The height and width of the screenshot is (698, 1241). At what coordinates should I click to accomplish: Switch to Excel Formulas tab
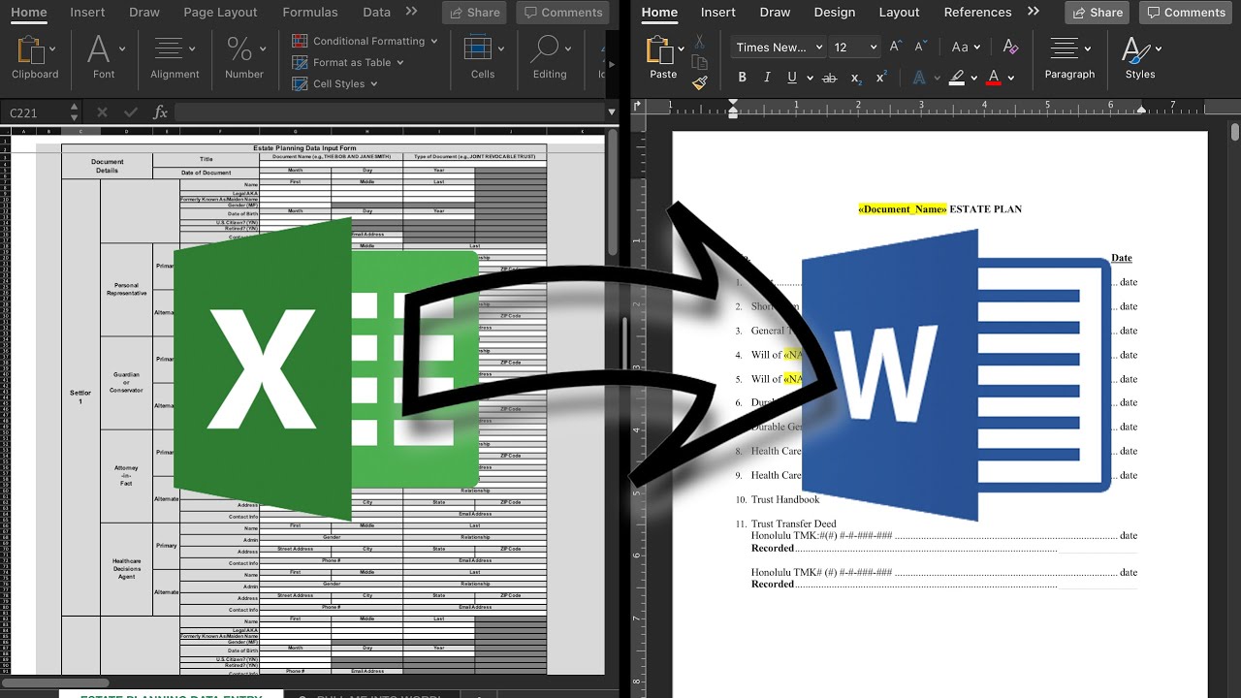[310, 13]
